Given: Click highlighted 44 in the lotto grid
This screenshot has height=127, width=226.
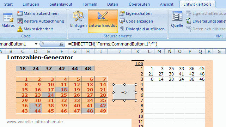Looking at the screenshot, I should 36,111.
